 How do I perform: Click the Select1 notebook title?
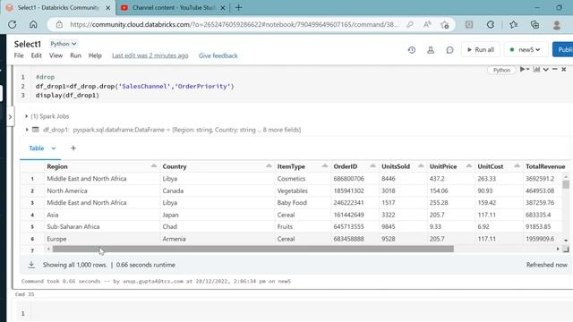click(28, 44)
